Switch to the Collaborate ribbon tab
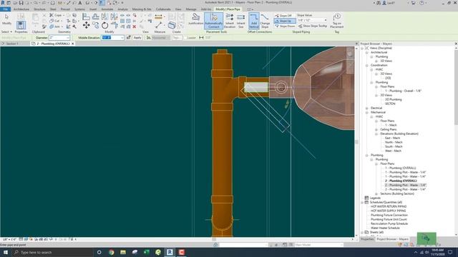Image resolution: width=458 pixels, height=257 pixels. pyautogui.click(x=163, y=9)
